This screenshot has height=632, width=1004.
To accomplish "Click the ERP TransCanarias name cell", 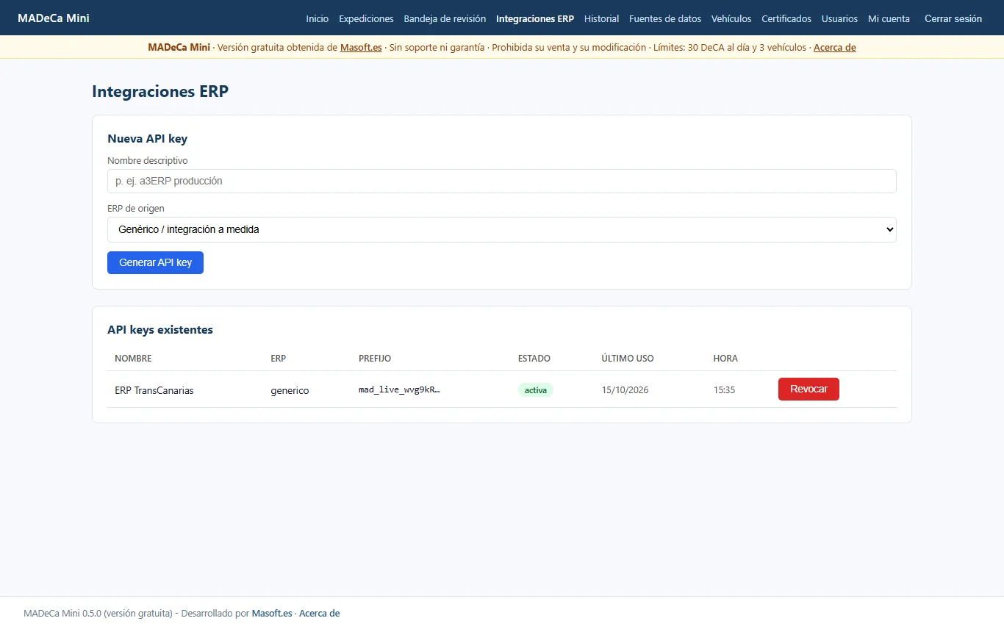I will 154,390.
